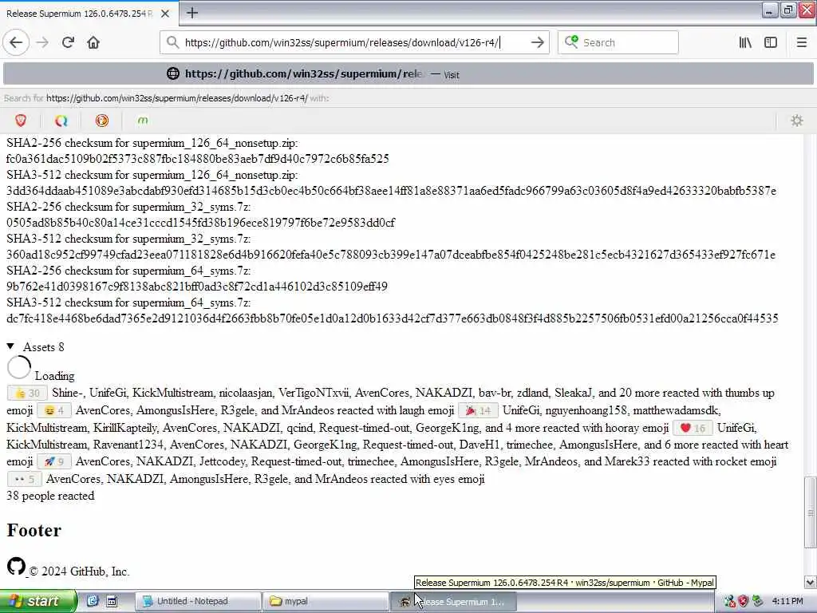Click the Windows Start button
Image resolution: width=817 pixels, height=613 pixels.
[38, 601]
